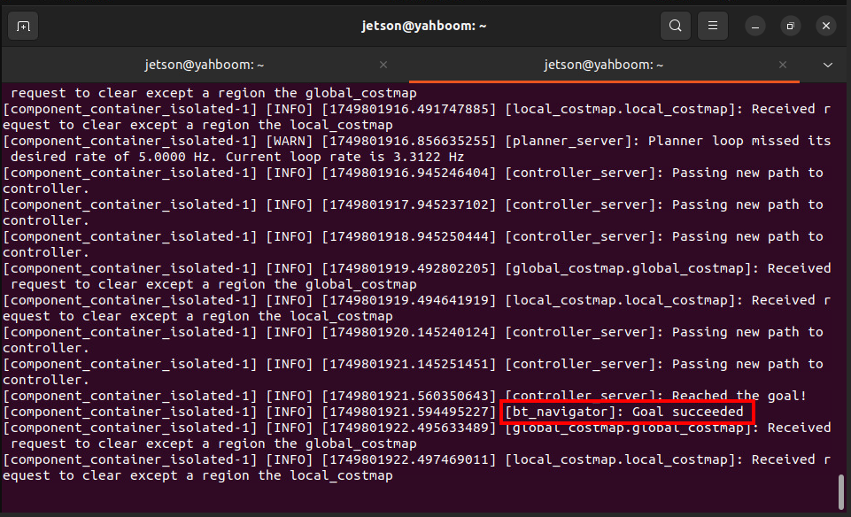The width and height of the screenshot is (851, 517).
Task: Click the [WARN] log level tag
Action: (x=290, y=141)
